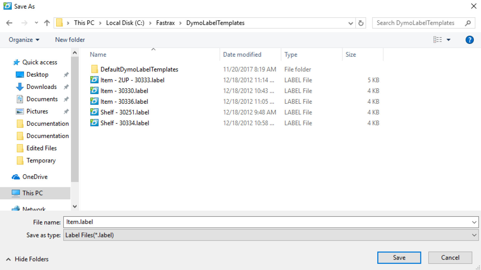Select the Shelf - 30251.label file icon
The width and height of the screenshot is (481, 270).
point(94,112)
